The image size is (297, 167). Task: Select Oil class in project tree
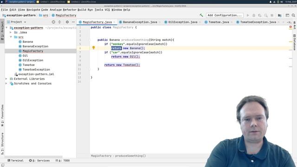(25, 56)
